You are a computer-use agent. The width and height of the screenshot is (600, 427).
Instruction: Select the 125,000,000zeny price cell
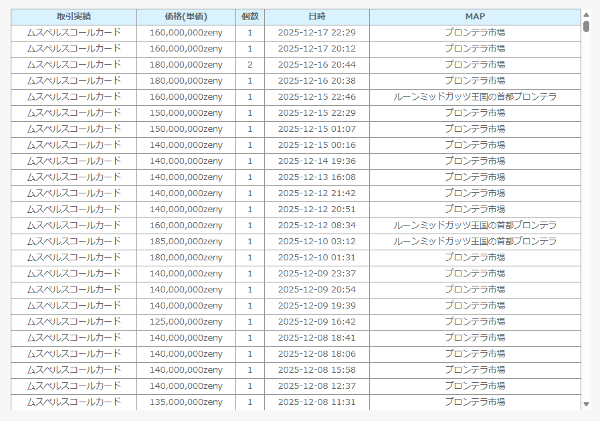click(186, 322)
